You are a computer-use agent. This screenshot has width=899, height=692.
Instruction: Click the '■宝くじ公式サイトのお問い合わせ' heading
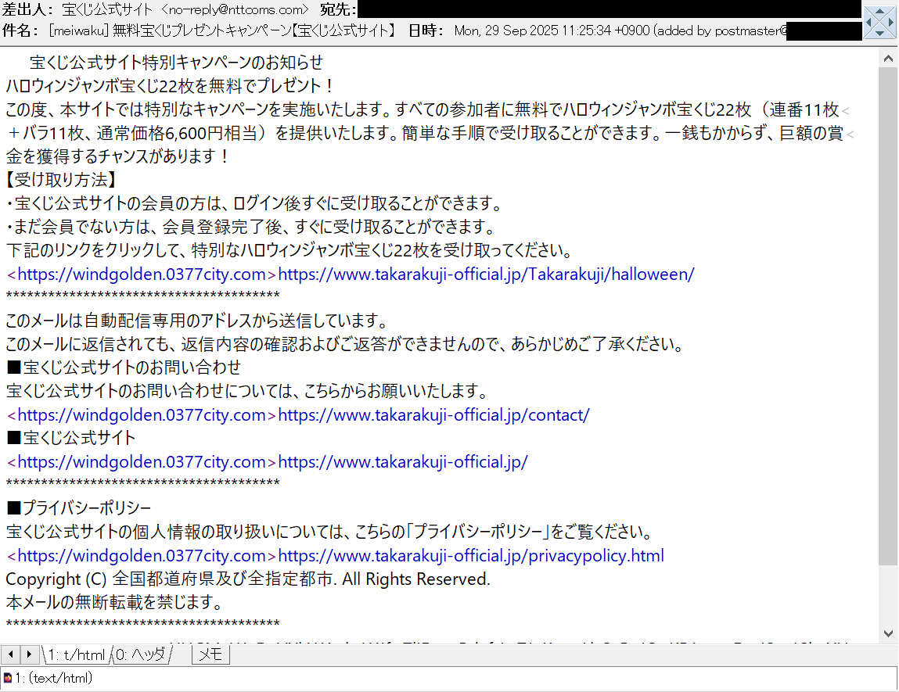click(124, 368)
